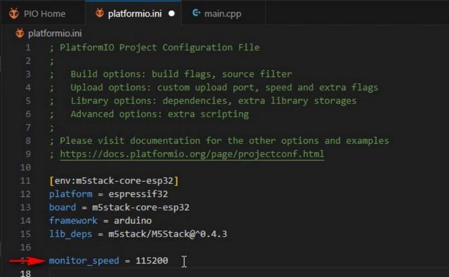Click line number 1 in the gutter
The width and height of the screenshot is (449, 277).
pos(28,47)
